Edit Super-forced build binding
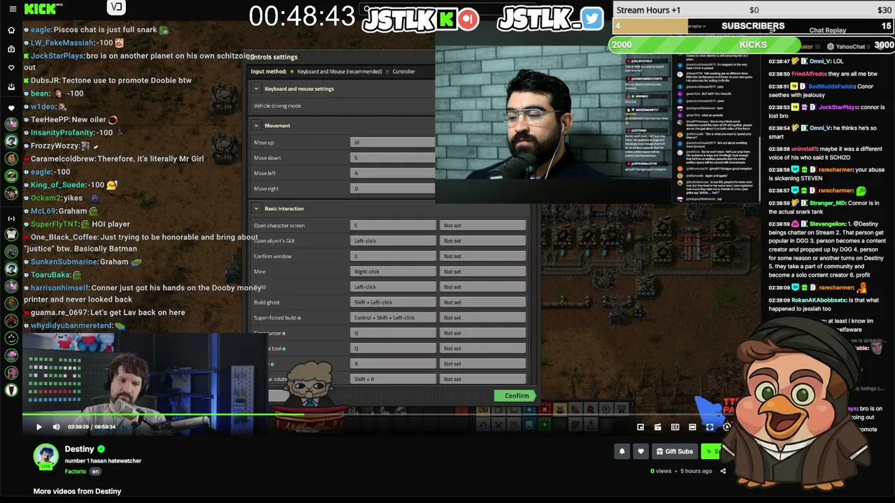 click(x=392, y=318)
